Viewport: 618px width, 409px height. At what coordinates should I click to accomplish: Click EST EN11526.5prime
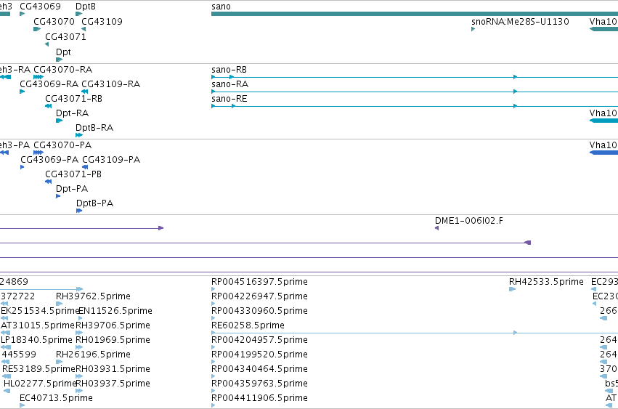click(x=115, y=311)
